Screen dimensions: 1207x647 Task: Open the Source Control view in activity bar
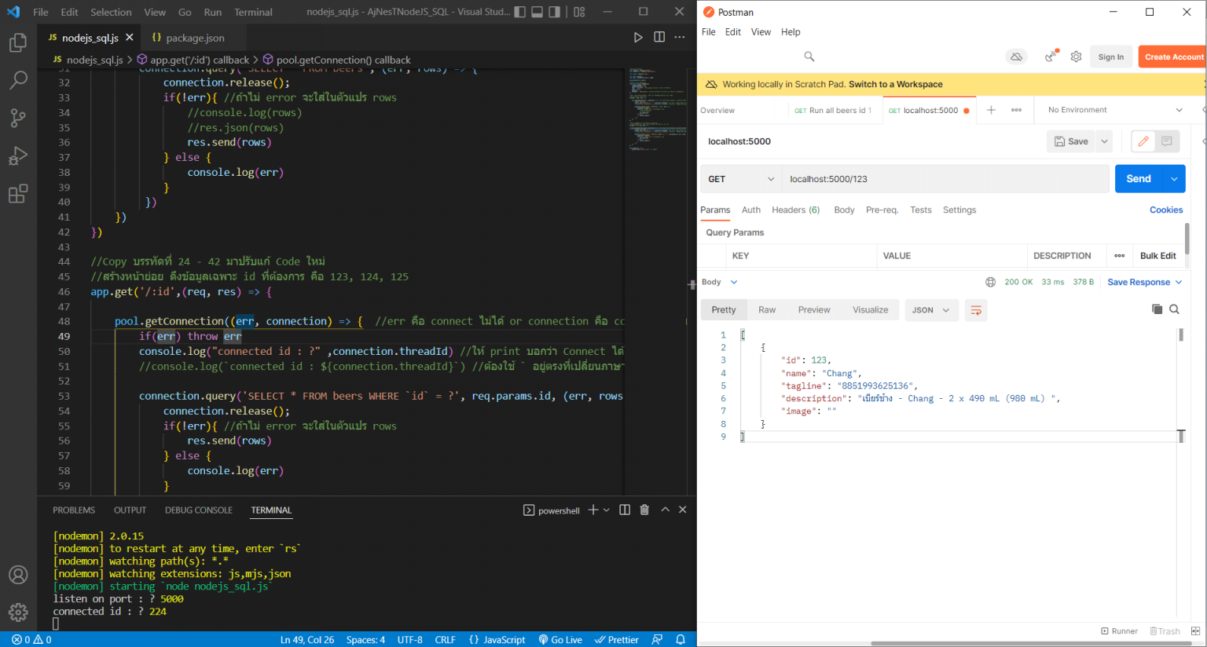pos(17,118)
